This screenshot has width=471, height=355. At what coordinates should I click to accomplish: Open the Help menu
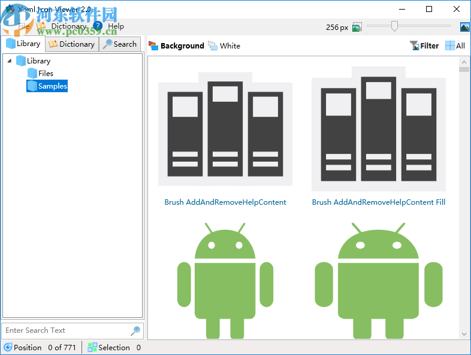pos(116,26)
